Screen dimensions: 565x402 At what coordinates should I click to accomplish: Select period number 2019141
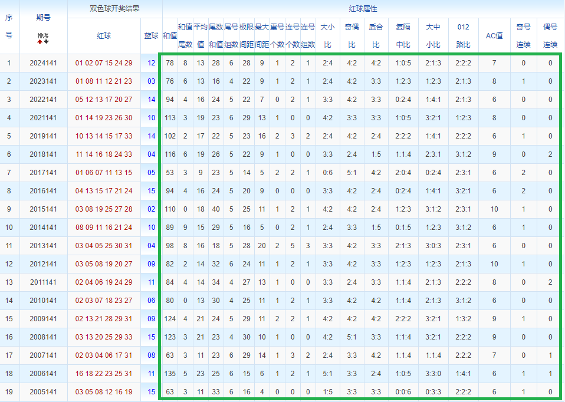tap(43, 136)
